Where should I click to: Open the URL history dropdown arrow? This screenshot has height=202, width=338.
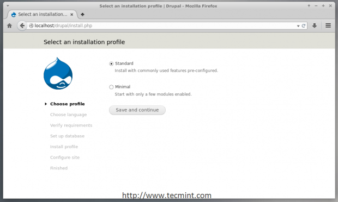tap(298, 26)
